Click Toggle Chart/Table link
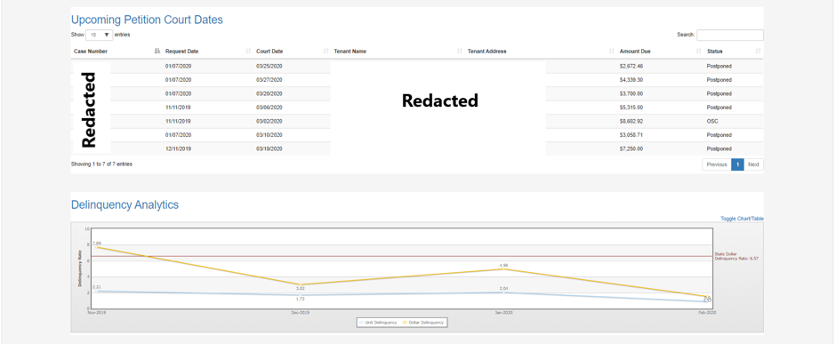Screen dimensions: 836x344 tap(742, 219)
